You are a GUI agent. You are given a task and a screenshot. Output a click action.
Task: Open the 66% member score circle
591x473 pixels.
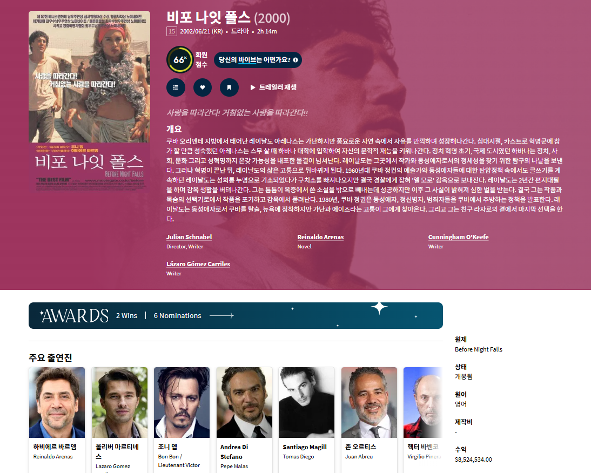click(180, 59)
